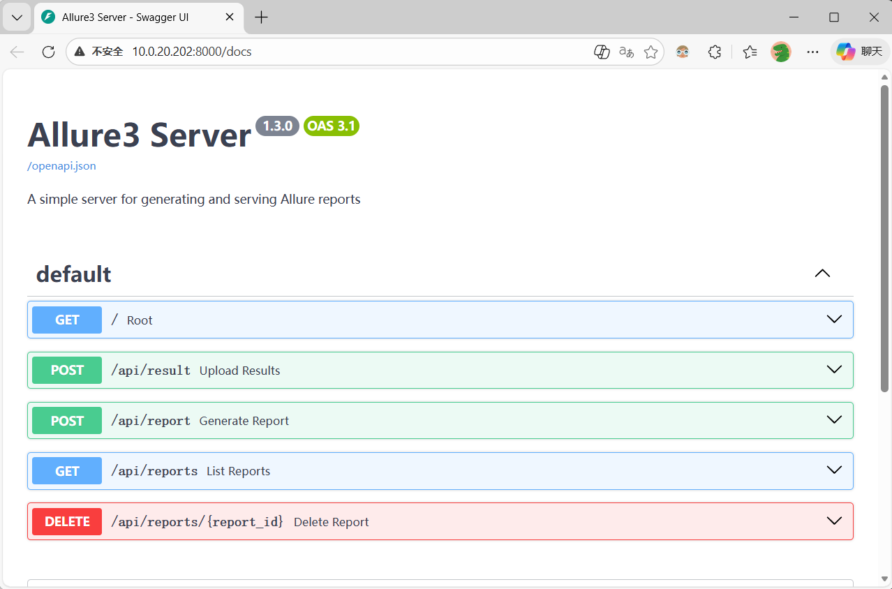Open the face-with-glasses extension icon

pos(683,52)
